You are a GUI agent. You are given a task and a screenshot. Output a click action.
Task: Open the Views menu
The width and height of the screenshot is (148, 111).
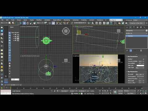coord(25,20)
